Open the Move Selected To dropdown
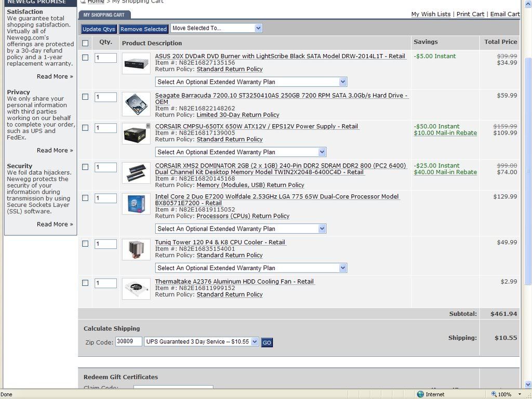This screenshot has height=399, width=532. tap(217, 28)
